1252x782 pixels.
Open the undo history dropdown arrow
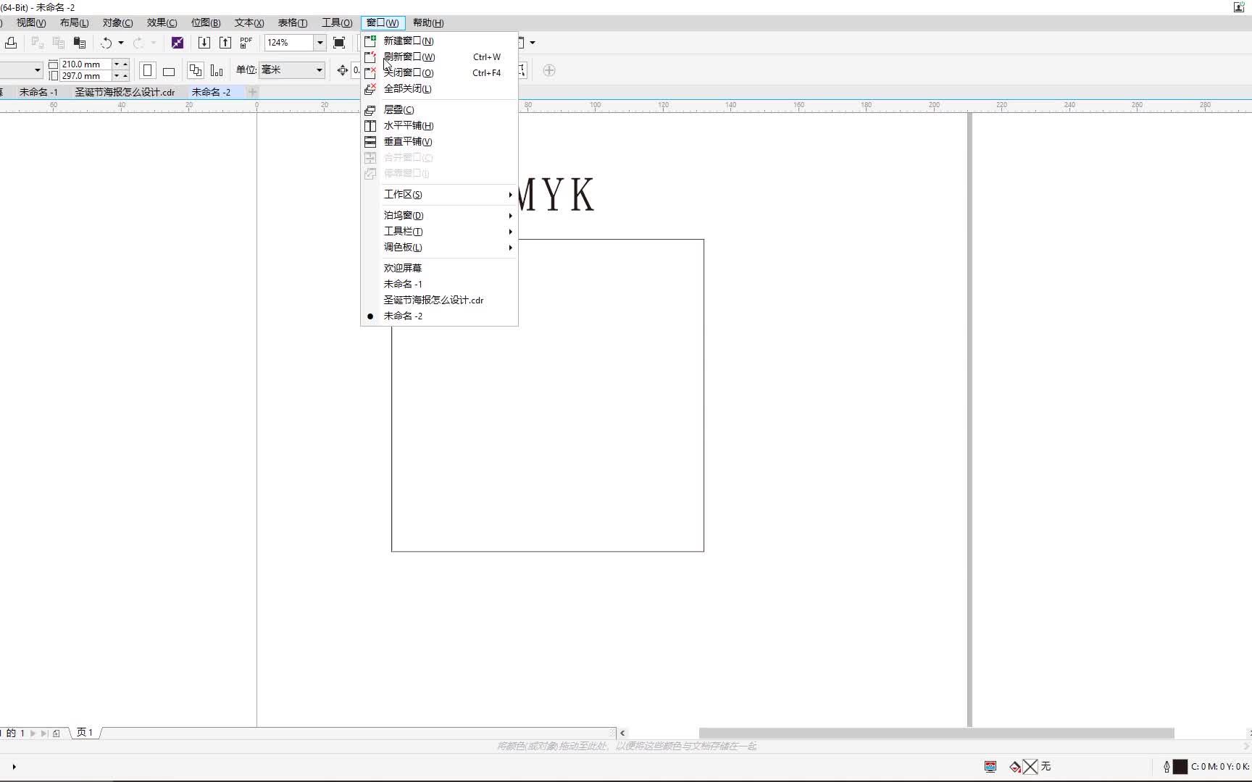pos(121,43)
